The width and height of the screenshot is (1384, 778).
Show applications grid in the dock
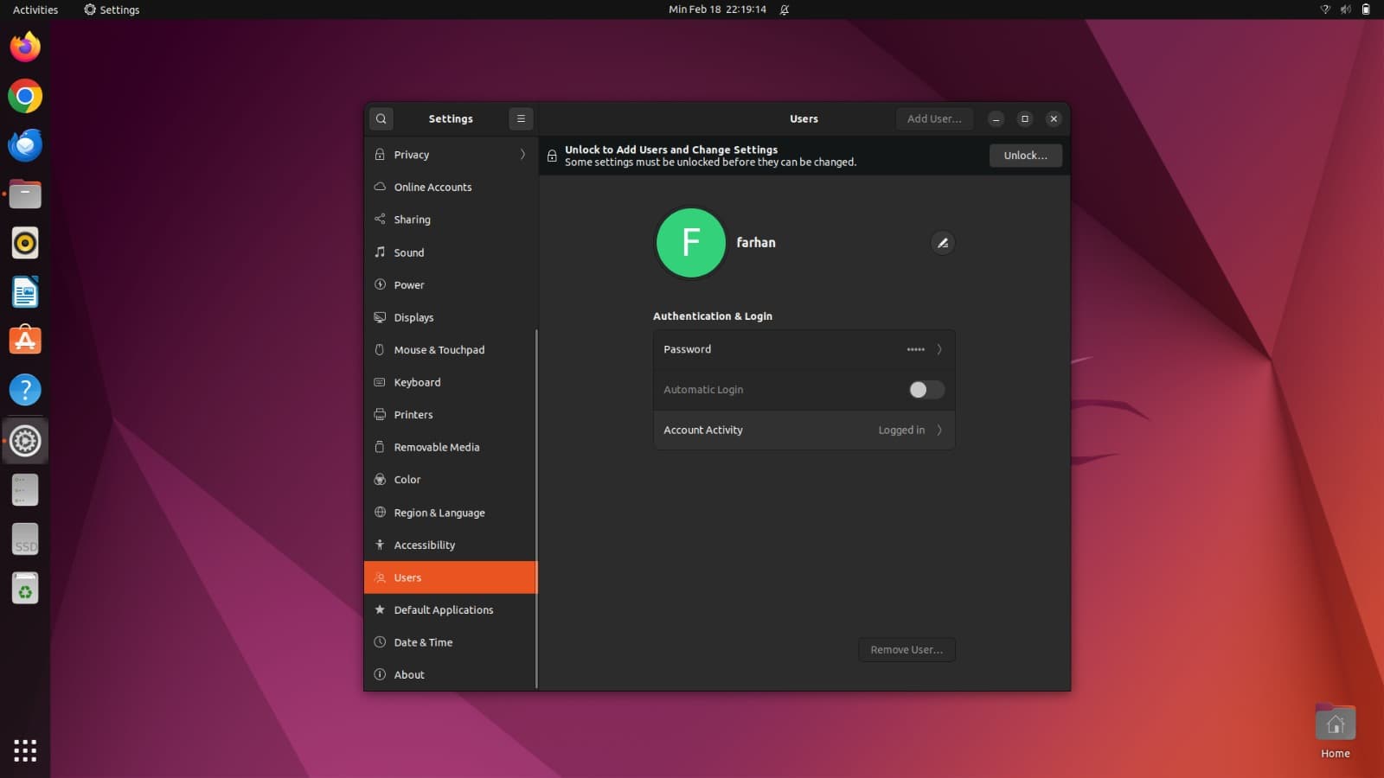pos(25,750)
